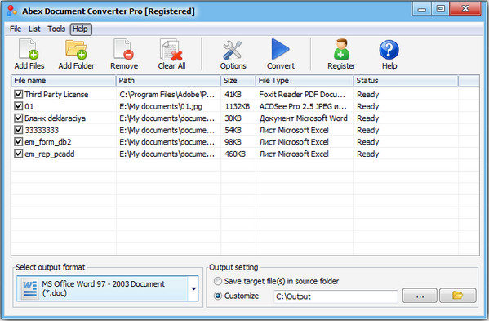Uncheck the em_rep_pcadd file checkbox

(19, 154)
